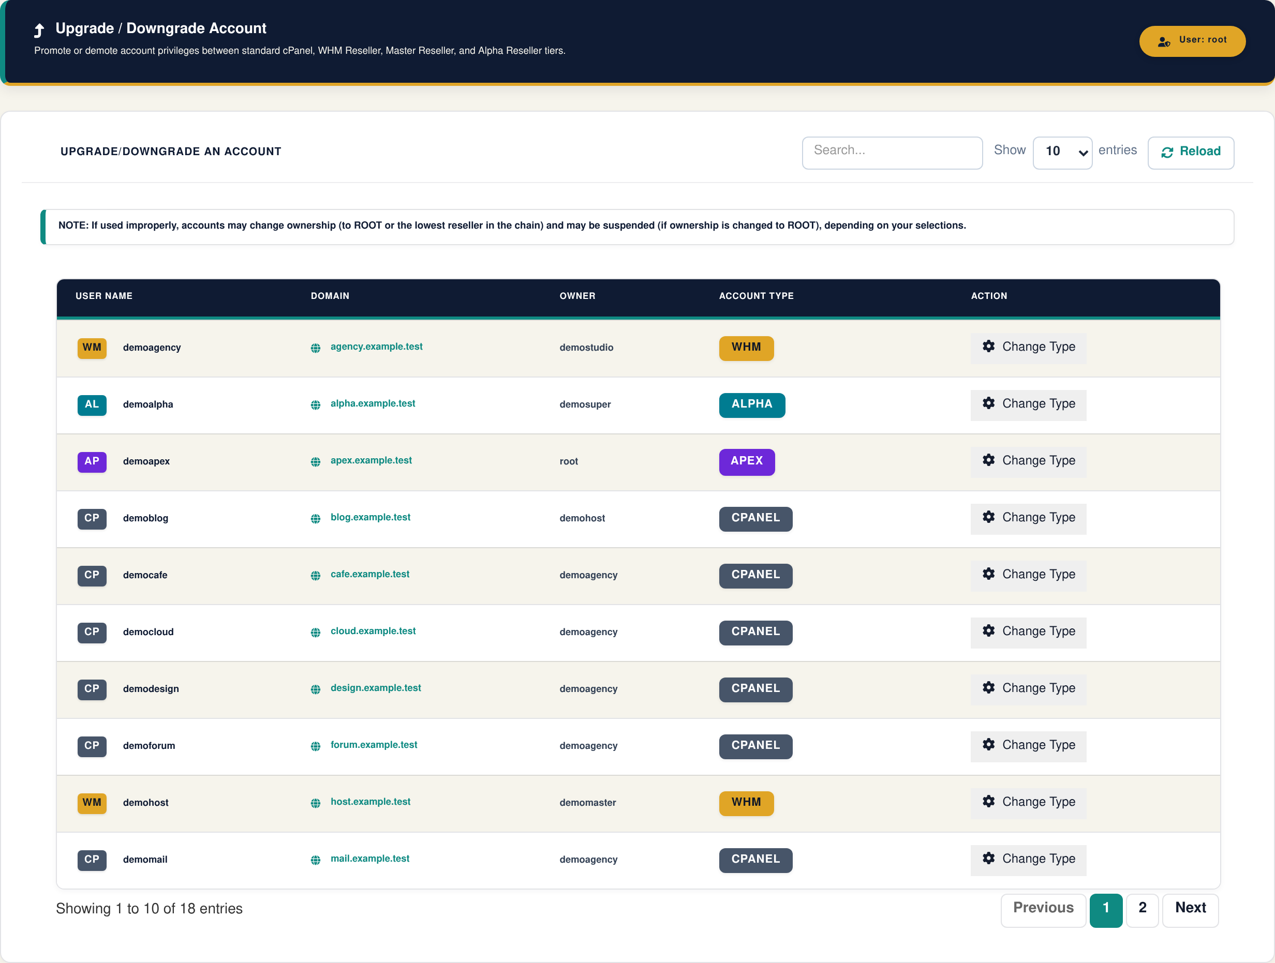Image resolution: width=1275 pixels, height=963 pixels.
Task: Change Type for demoagency
Action: tap(1028, 348)
